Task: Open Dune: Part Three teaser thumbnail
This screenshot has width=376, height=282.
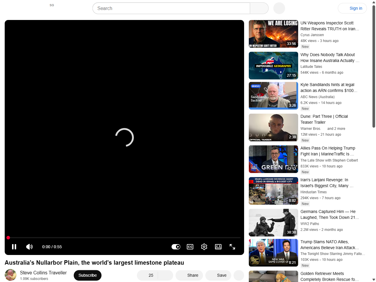Action: (273, 127)
